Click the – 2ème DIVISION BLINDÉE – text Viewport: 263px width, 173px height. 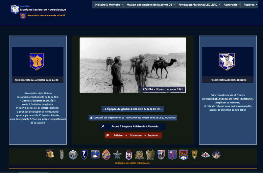(38, 101)
